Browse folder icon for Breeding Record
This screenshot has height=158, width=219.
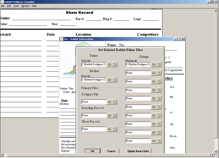[109, 115]
